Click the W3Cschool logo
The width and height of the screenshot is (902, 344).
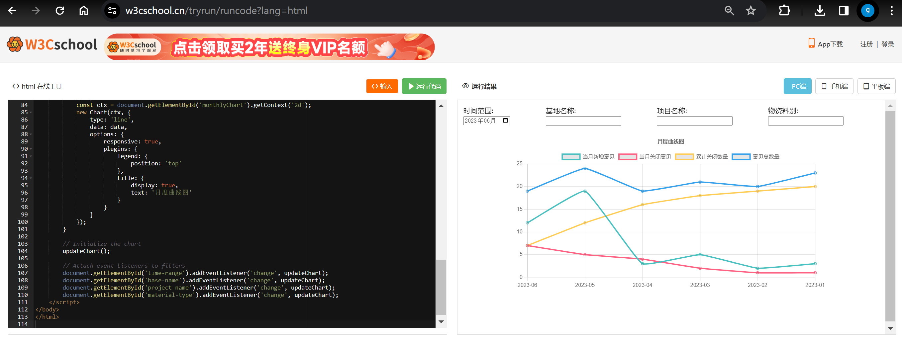click(x=52, y=44)
